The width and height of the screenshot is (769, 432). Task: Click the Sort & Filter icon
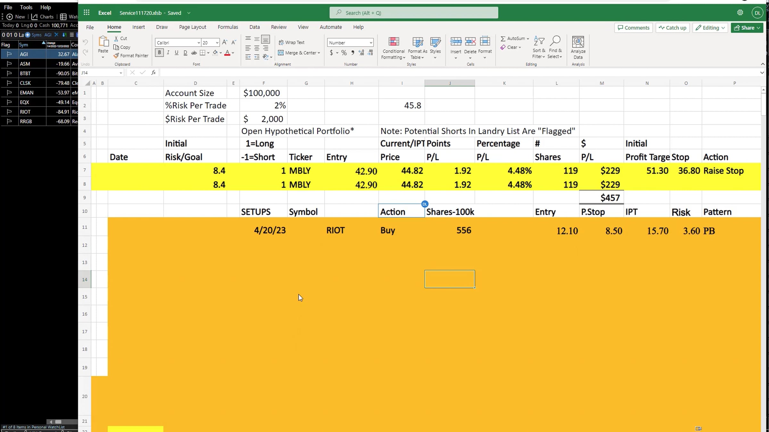539,41
